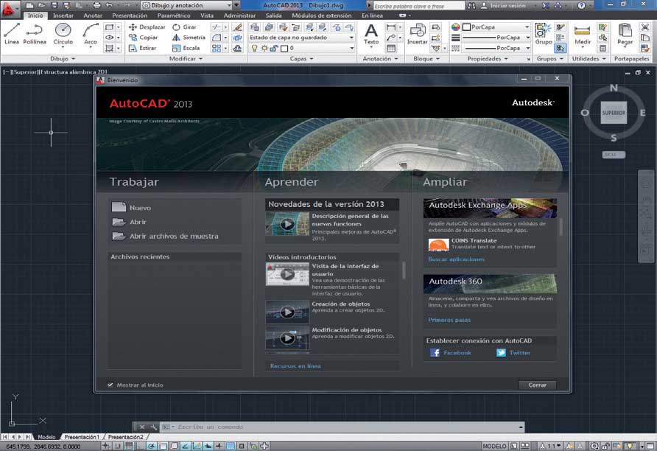Toggle layer 0 lightbulb on/off
Image resolution: width=657 pixels, height=451 pixels.
coord(254,48)
